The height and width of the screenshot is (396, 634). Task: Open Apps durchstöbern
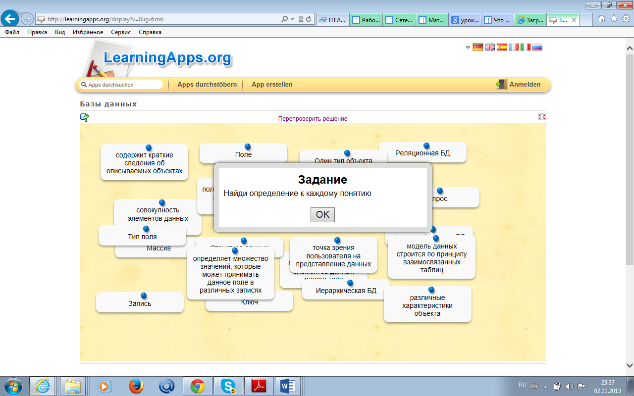point(207,85)
